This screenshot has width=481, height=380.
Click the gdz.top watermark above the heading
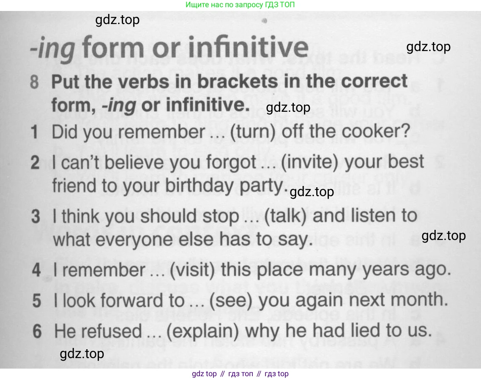[x=117, y=20]
